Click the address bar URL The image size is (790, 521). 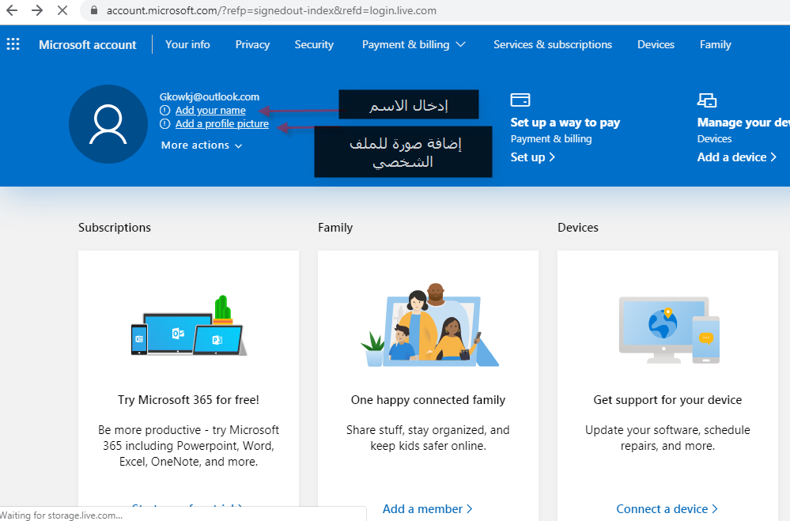271,10
